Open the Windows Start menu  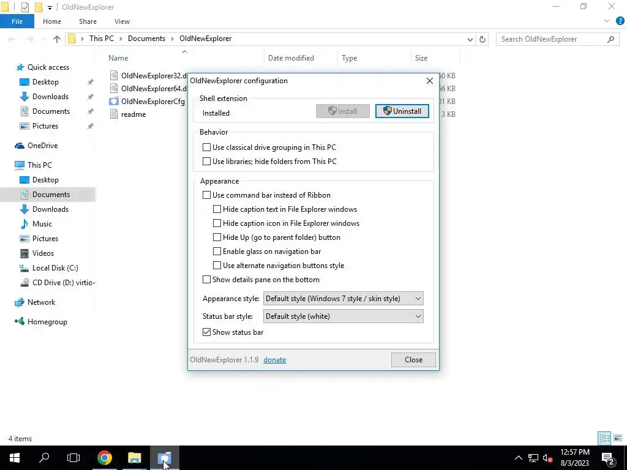pos(15,458)
